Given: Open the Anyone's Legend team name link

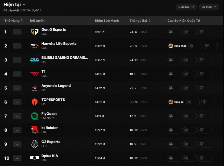Looking at the screenshot, I should tap(56, 86).
